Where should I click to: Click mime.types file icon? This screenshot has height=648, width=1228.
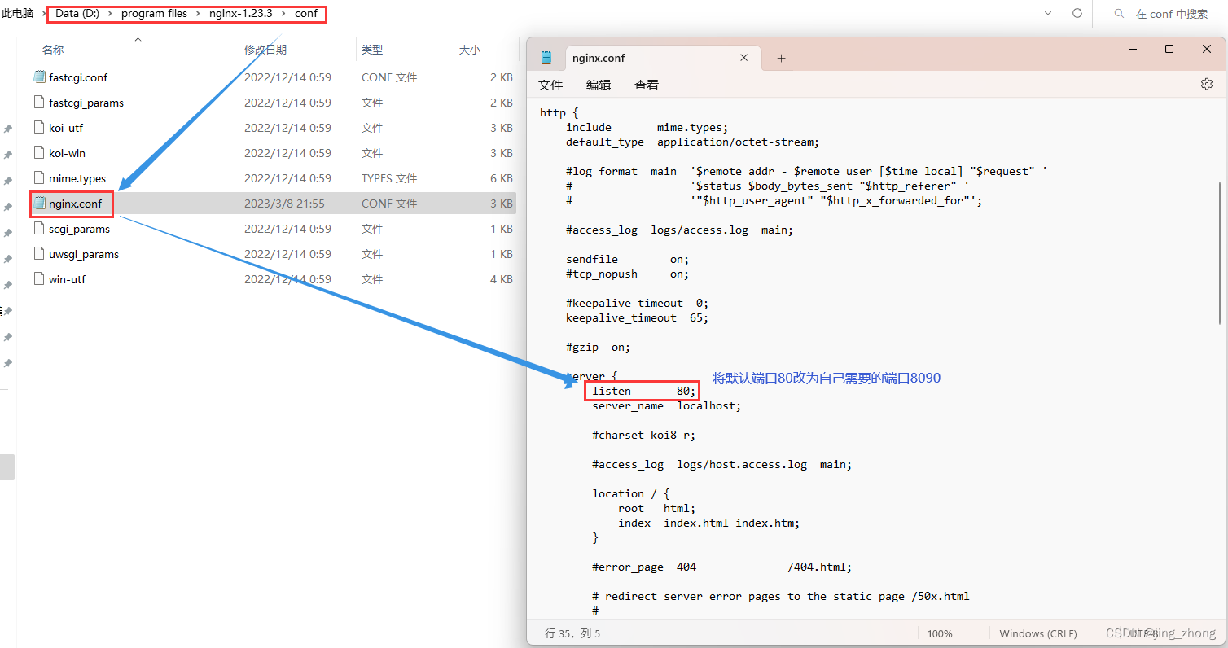[x=39, y=178]
